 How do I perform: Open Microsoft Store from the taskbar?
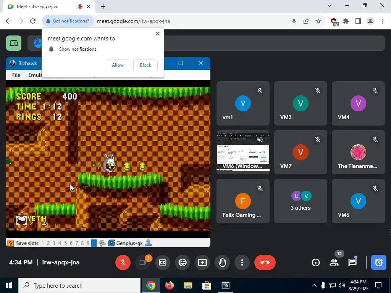tap(207, 285)
